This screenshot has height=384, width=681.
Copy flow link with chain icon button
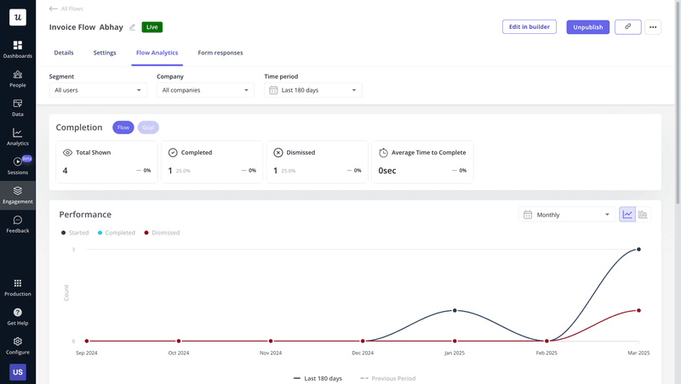627,27
